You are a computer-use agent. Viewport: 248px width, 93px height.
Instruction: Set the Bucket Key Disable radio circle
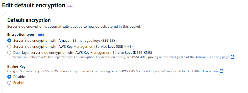point(9,77)
